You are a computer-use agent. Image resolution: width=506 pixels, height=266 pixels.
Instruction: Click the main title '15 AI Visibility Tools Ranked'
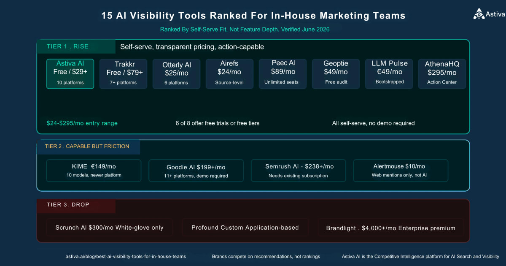[253, 16]
